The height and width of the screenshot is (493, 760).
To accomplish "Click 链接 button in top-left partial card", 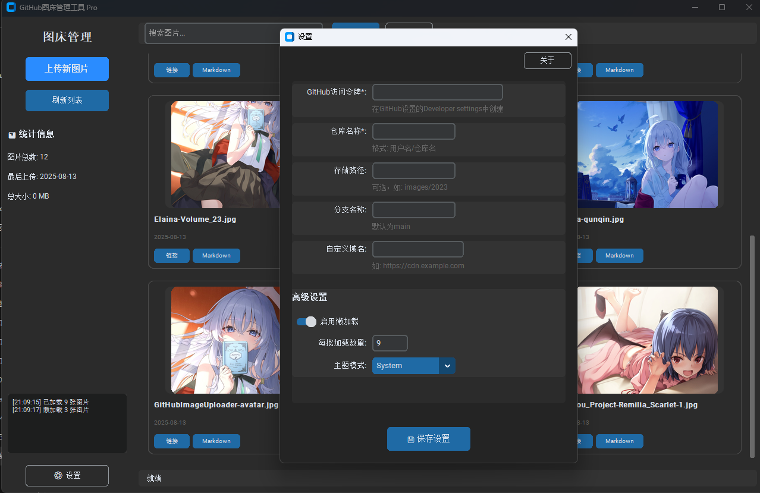I will (x=171, y=70).
